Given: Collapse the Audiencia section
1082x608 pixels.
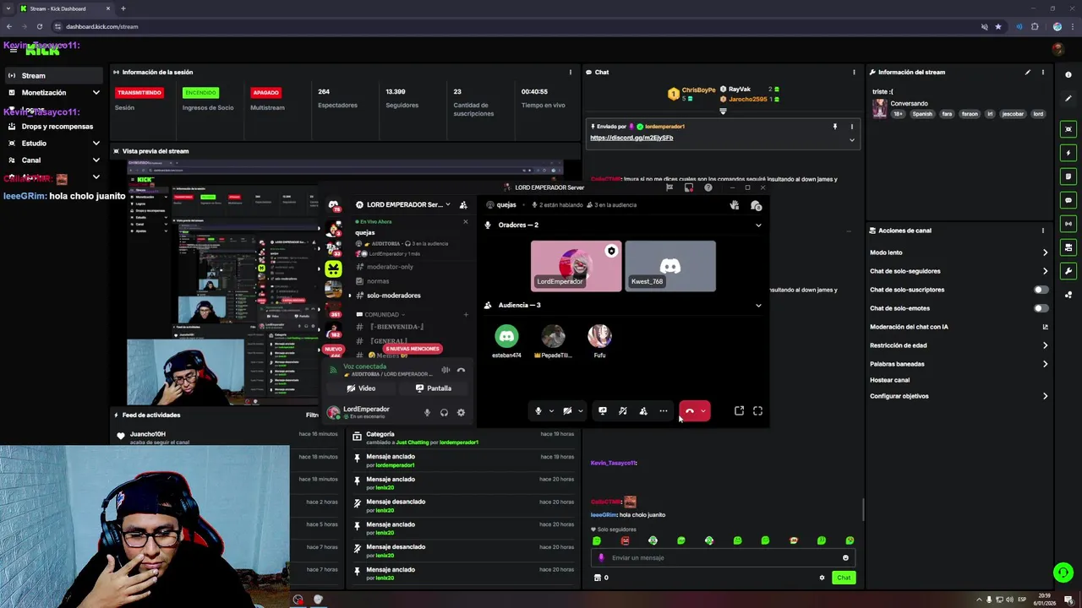Looking at the screenshot, I should coord(758,306).
